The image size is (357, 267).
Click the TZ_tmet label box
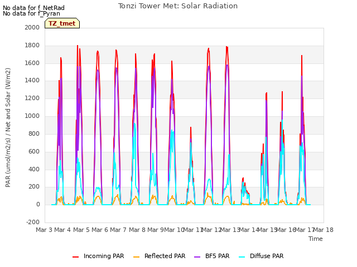[62, 23]
